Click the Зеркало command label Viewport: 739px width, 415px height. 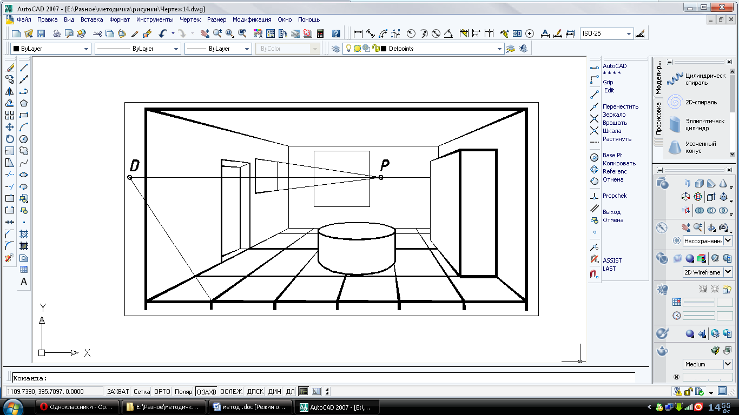614,115
